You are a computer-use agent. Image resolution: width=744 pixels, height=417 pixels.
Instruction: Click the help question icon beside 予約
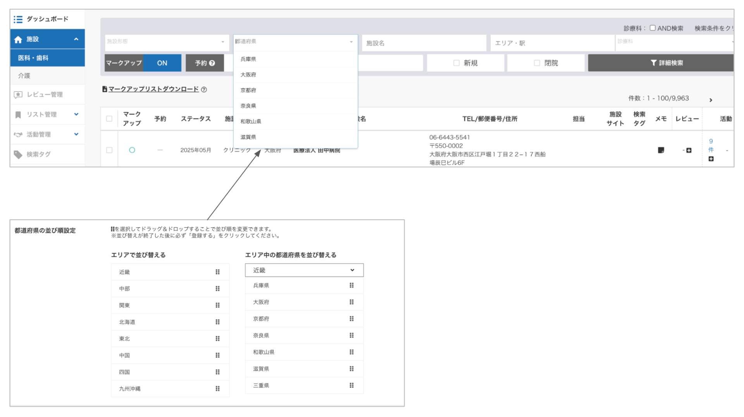(x=212, y=63)
